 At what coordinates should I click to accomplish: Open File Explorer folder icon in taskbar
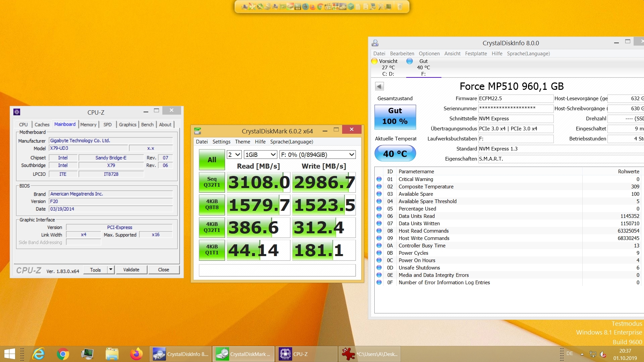[112, 354]
